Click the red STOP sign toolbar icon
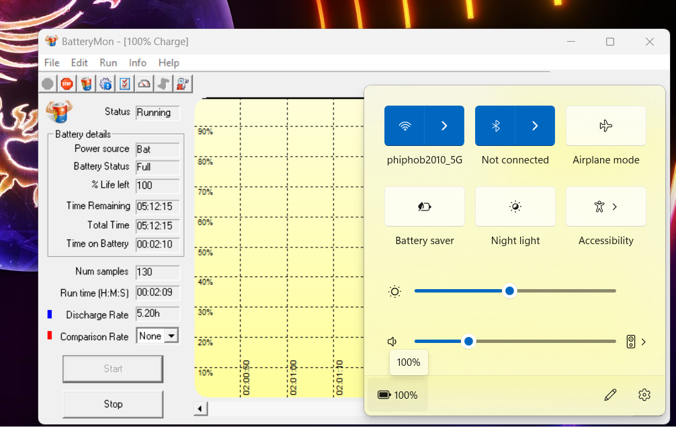Screen dimensions: 676x427 (67, 83)
